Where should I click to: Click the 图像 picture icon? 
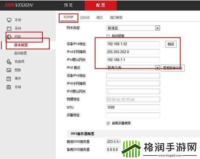[9, 70]
